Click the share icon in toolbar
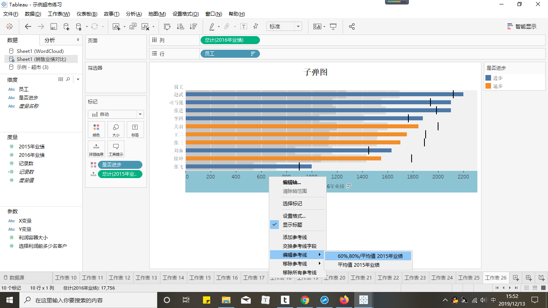 tap(352, 26)
